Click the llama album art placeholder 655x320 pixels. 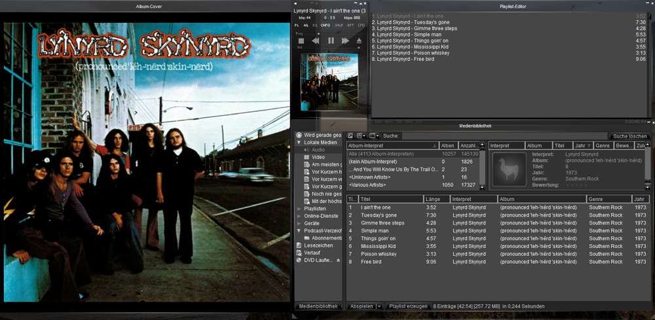509,169
